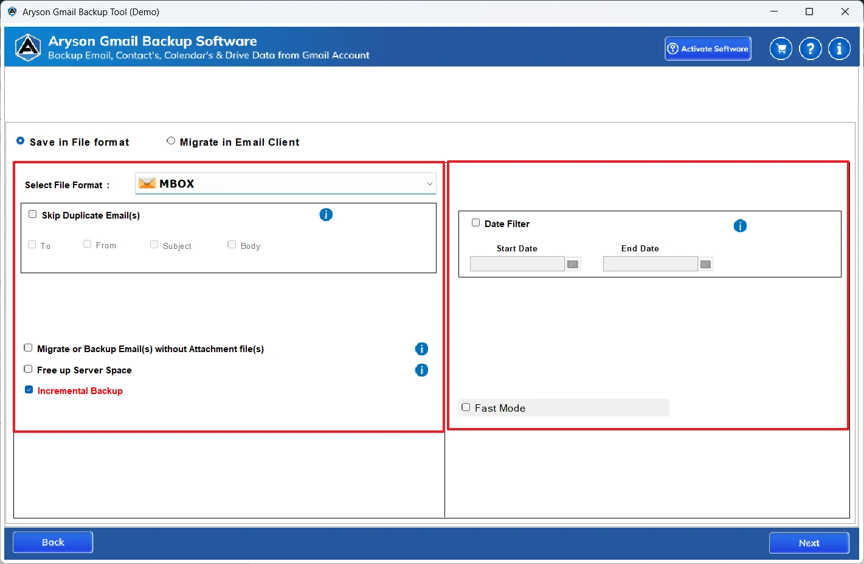Screen dimensions: 864x564
Task: Select Save in File format option
Action: [x=21, y=141]
